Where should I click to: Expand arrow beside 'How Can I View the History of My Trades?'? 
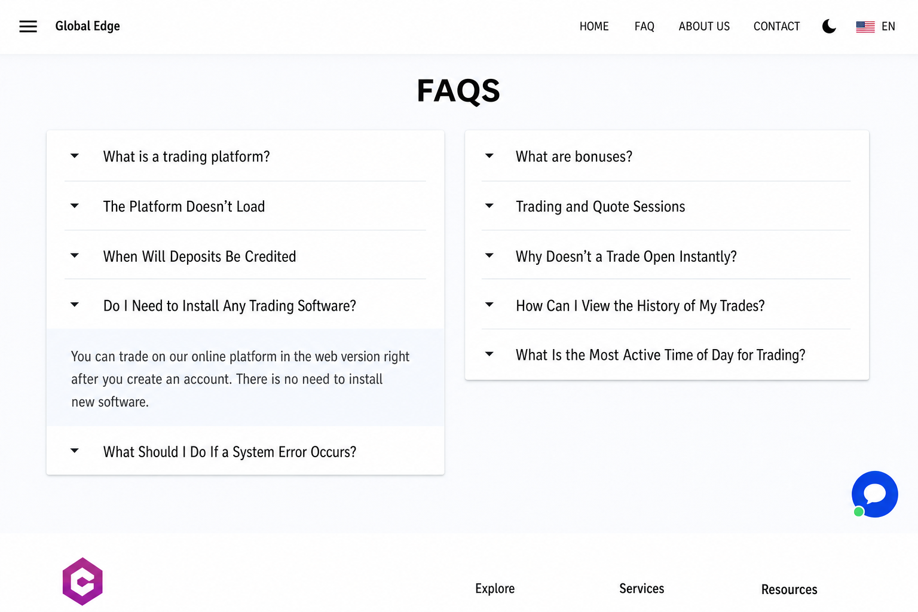tap(489, 305)
